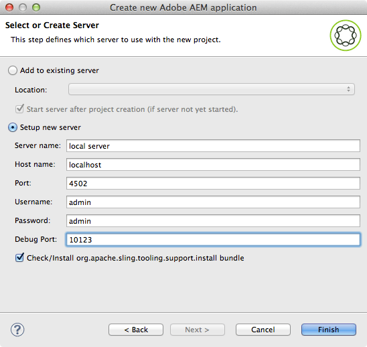Click the green zoom window button

click(x=36, y=7)
